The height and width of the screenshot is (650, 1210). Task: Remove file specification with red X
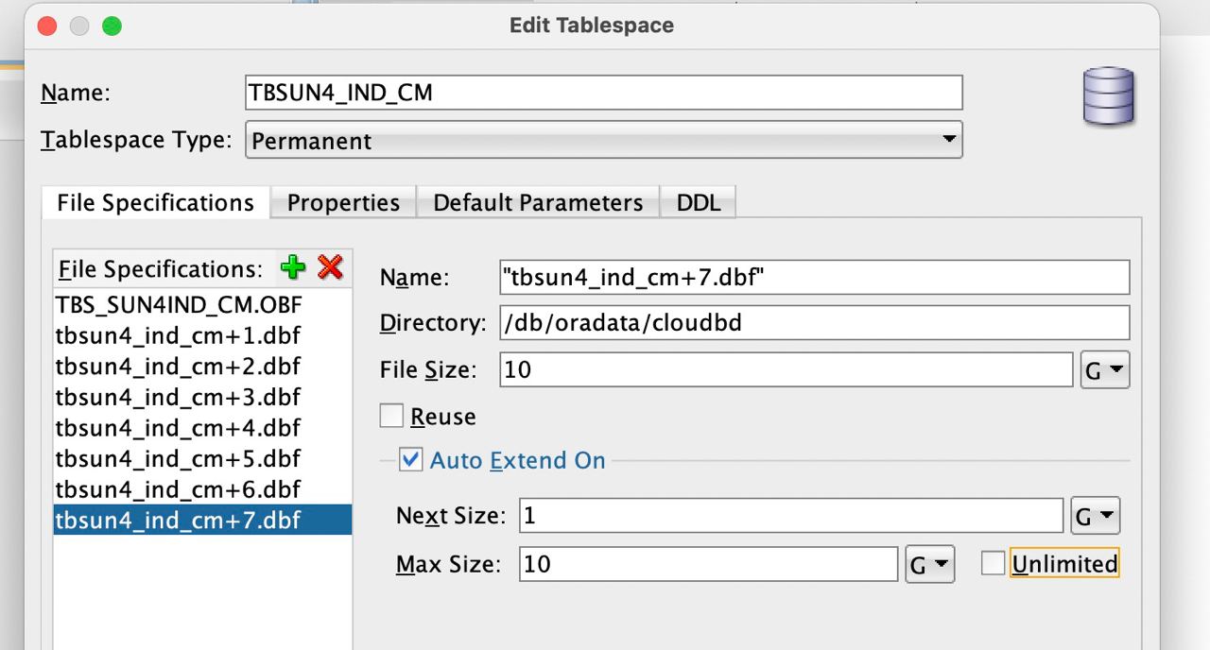330,267
